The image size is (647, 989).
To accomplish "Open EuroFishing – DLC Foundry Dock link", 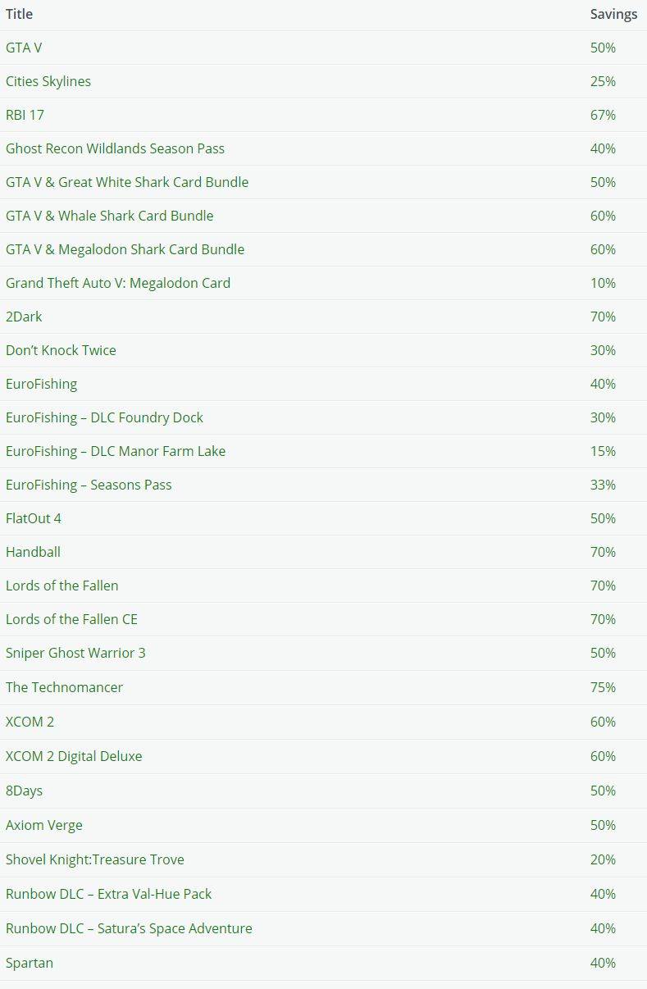I will [x=104, y=417].
